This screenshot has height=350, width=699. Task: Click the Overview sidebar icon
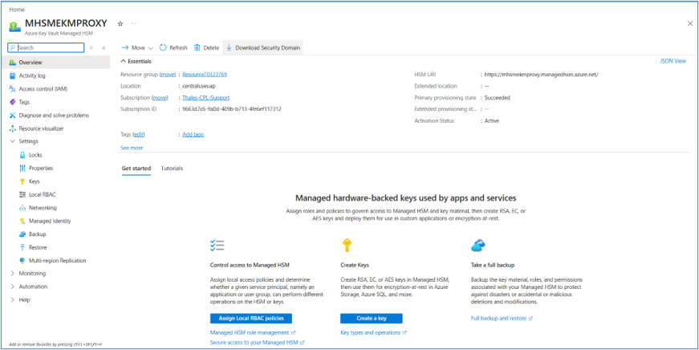pos(13,63)
